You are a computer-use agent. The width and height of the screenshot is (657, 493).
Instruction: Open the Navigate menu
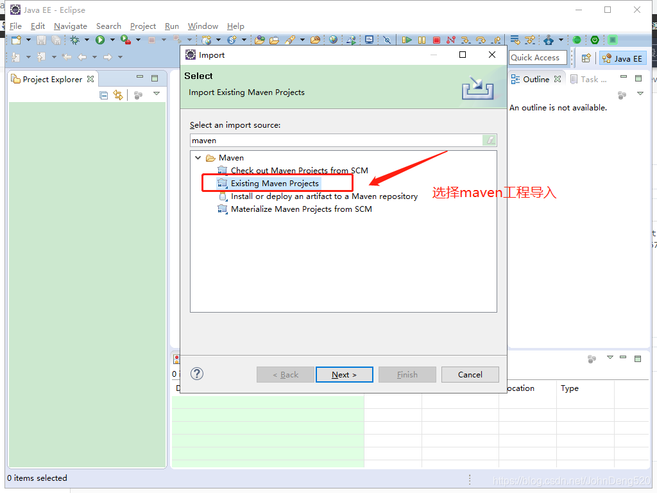click(x=71, y=26)
